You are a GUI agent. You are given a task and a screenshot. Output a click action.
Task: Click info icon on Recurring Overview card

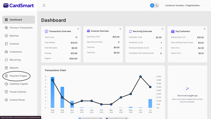[163, 29]
